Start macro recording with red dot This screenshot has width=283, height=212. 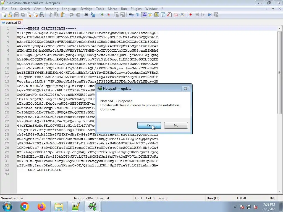pyautogui.click(x=190, y=15)
